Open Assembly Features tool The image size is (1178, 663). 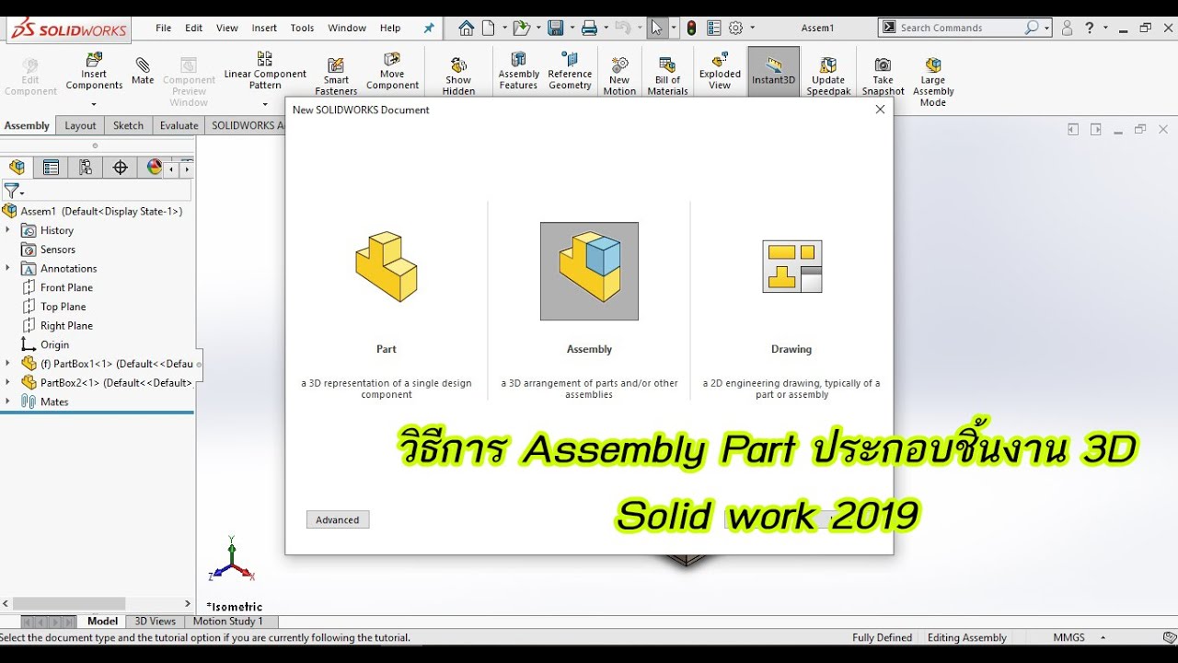[519, 71]
